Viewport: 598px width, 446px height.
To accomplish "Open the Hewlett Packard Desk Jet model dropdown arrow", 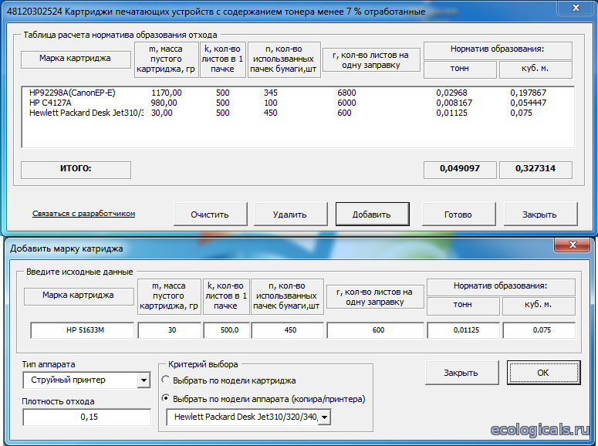I will pyautogui.click(x=324, y=417).
